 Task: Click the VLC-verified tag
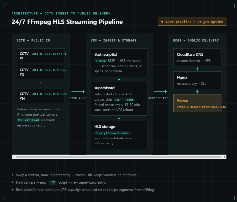(x=28, y=120)
